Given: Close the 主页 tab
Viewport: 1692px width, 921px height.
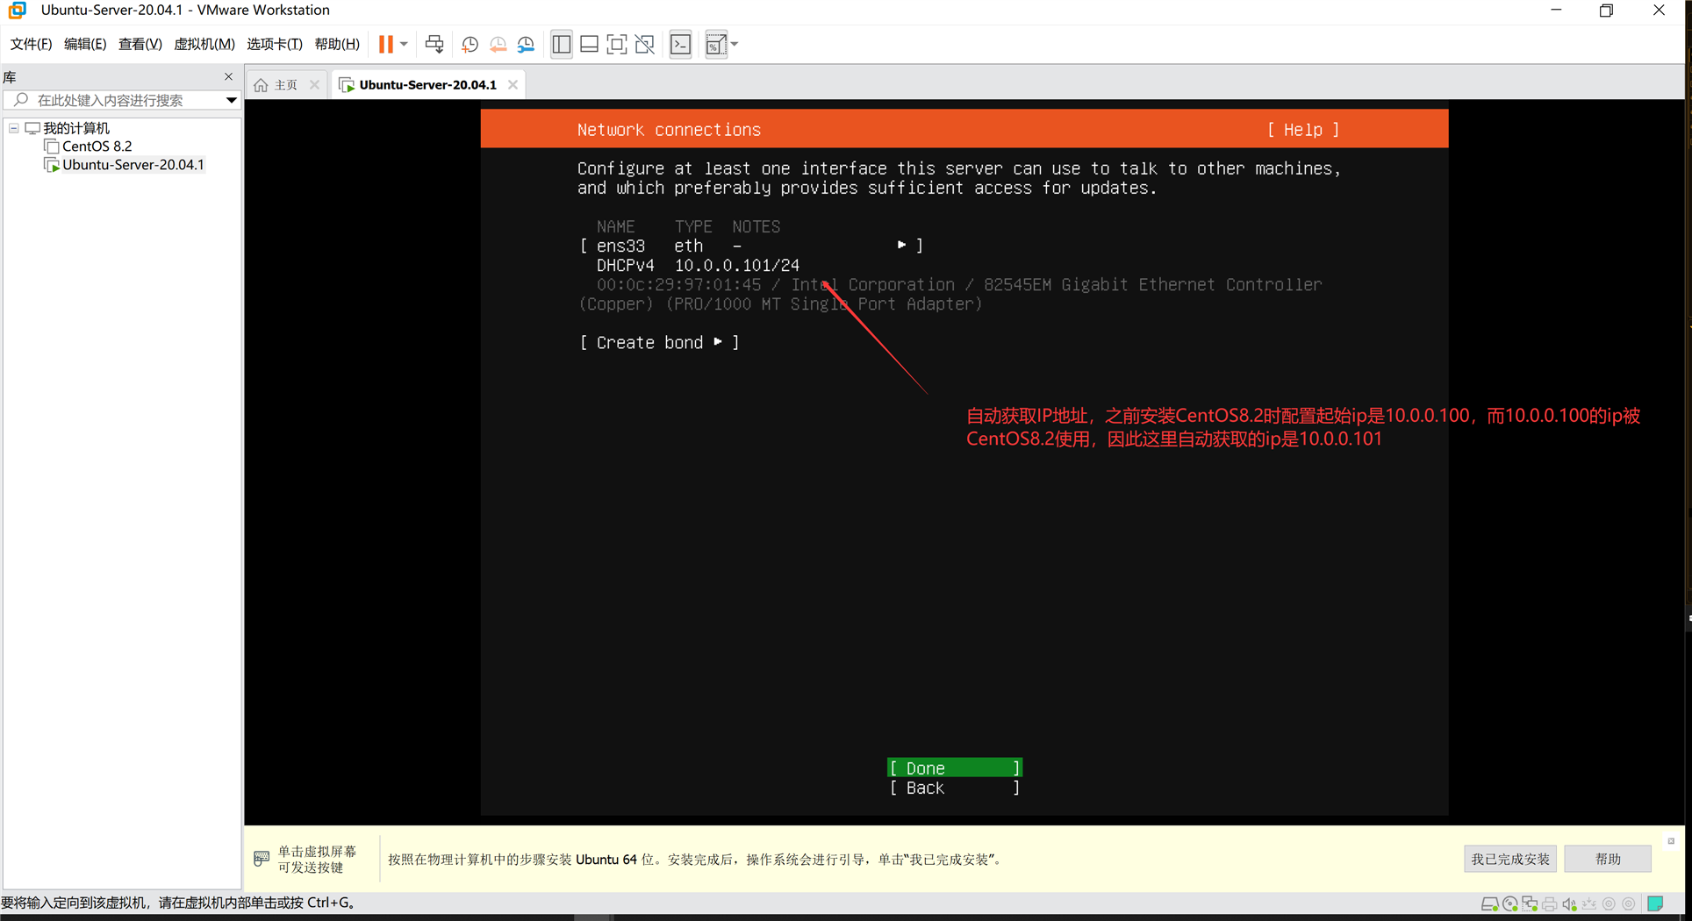Looking at the screenshot, I should tap(314, 85).
